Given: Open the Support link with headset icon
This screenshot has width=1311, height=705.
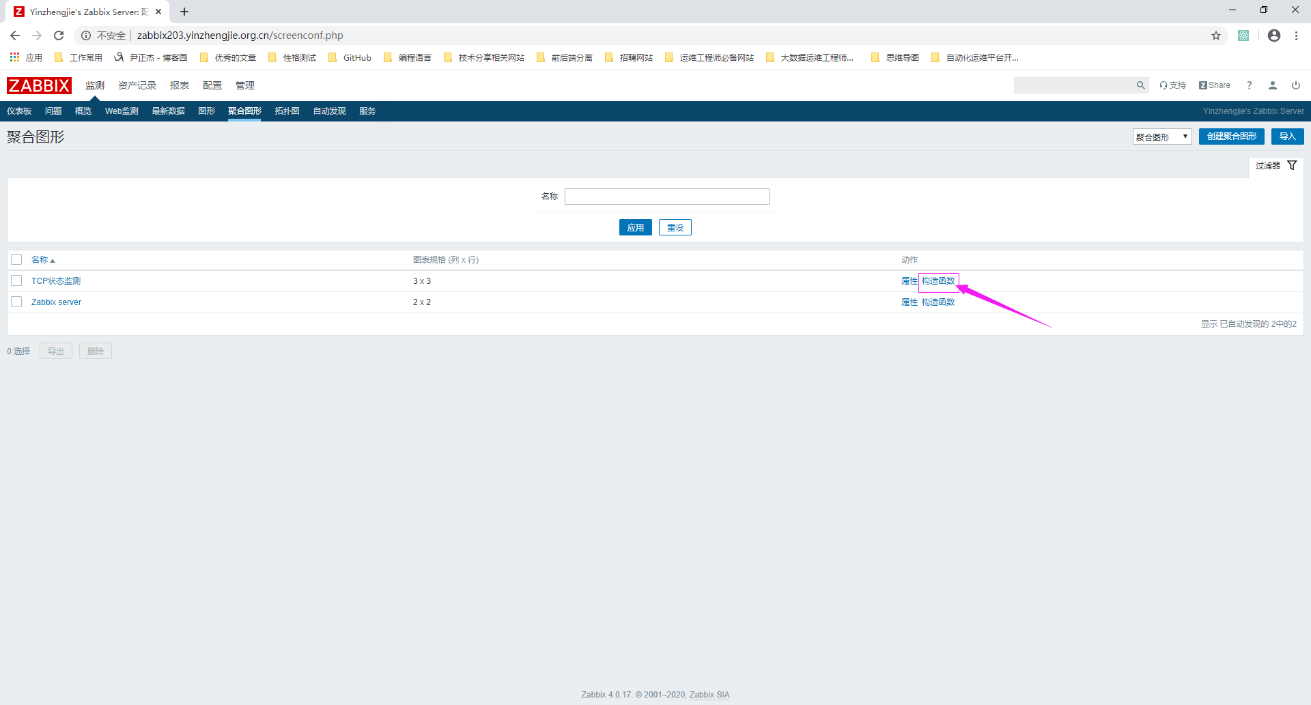Looking at the screenshot, I should pos(1172,85).
